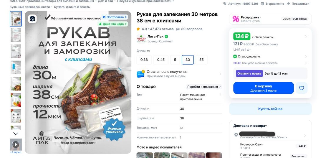Click 'Перейти к описанию' link
321x158 pixels.
click(x=204, y=87)
